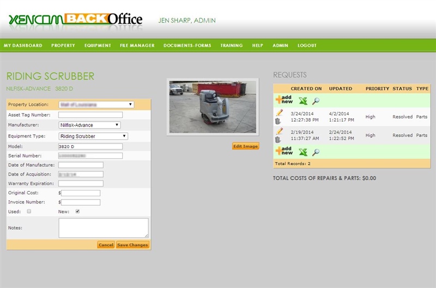Open the Manufacturer dropdown

89,125
